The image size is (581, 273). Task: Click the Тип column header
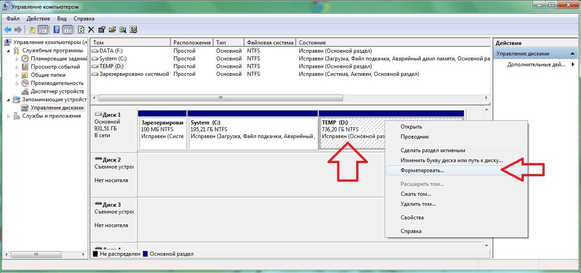tap(229, 43)
